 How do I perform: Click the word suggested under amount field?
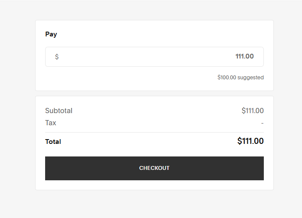point(250,78)
